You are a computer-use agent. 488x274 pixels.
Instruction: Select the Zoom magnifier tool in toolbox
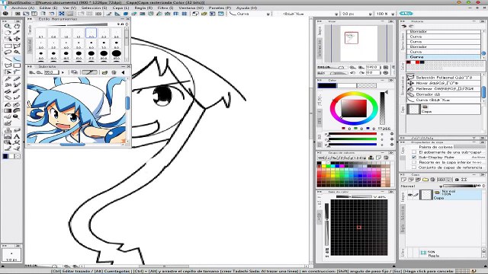tap(8, 26)
